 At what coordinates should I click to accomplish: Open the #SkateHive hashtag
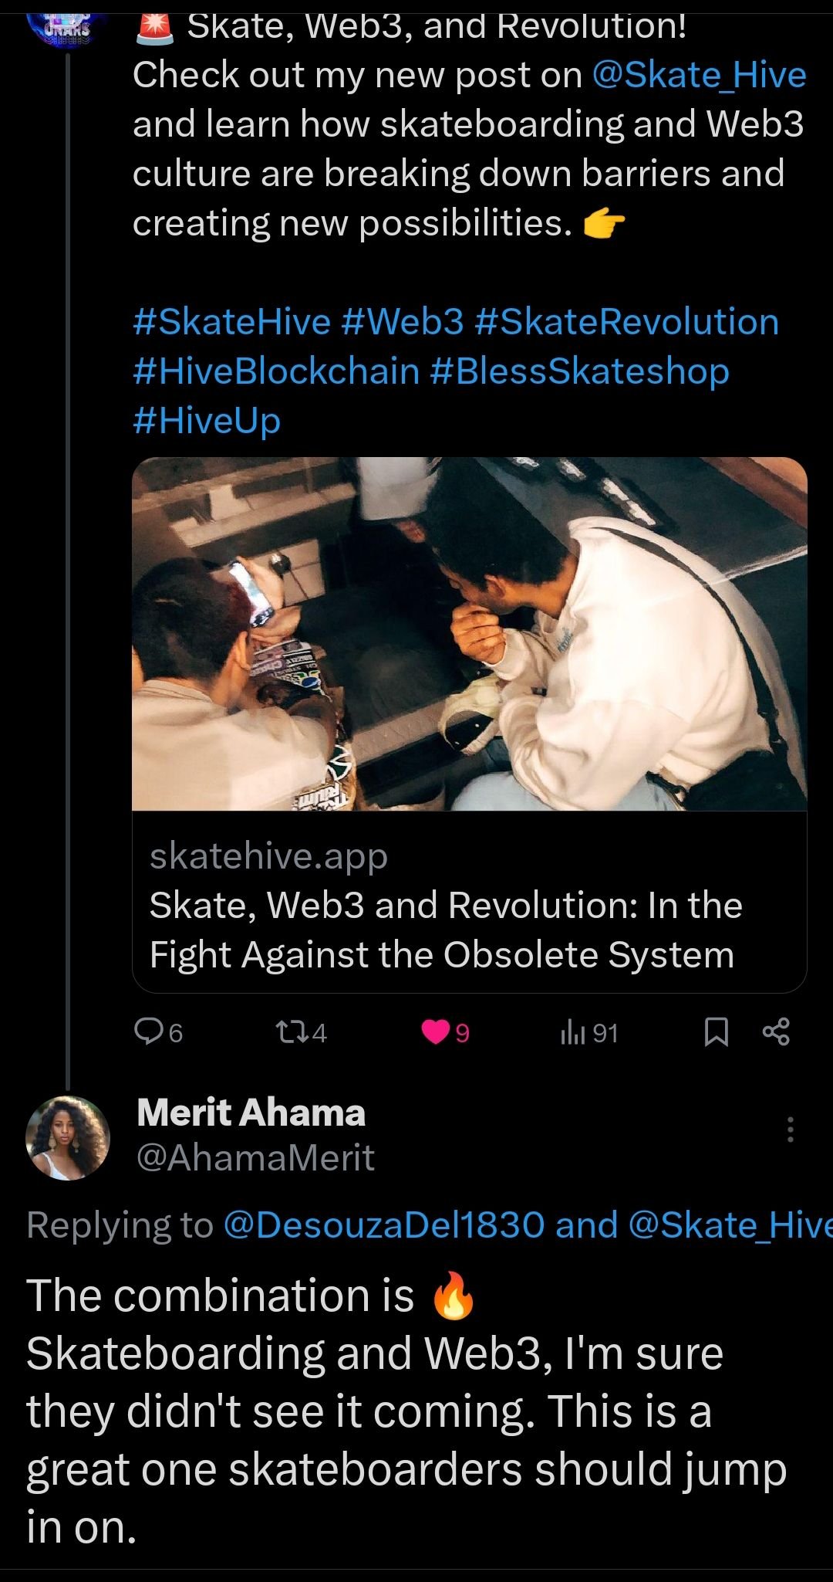coord(231,322)
